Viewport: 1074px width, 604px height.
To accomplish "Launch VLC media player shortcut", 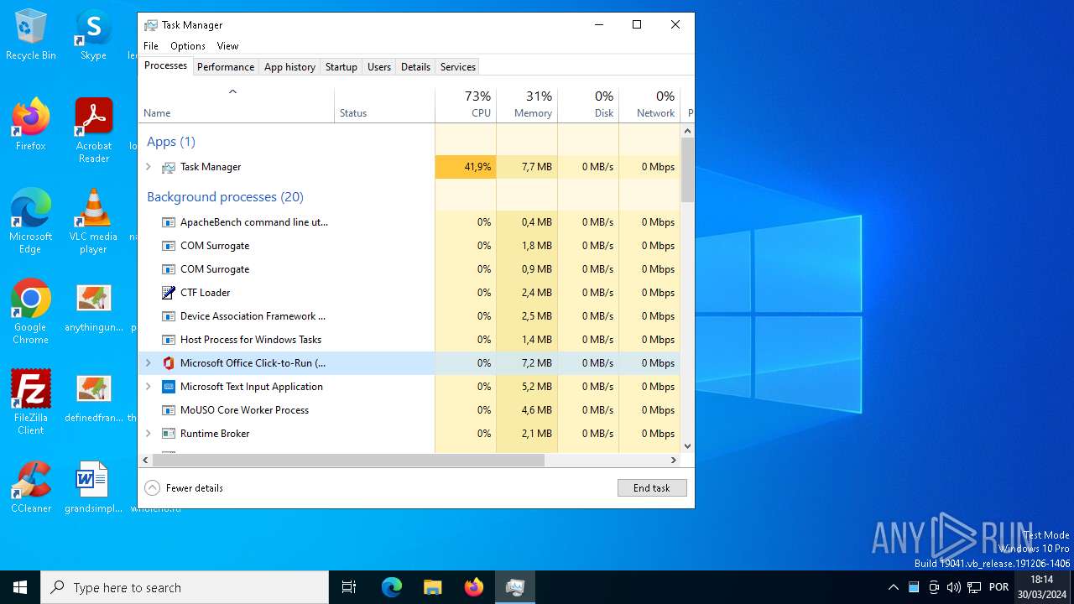I will point(93,222).
